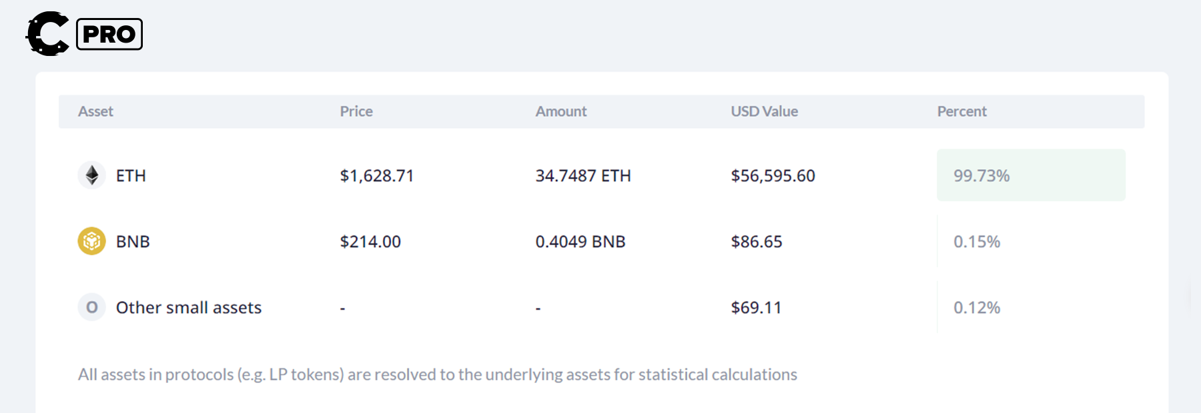1201x413 pixels.
Task: Click the 99.73% percent bar
Action: click(x=1031, y=175)
